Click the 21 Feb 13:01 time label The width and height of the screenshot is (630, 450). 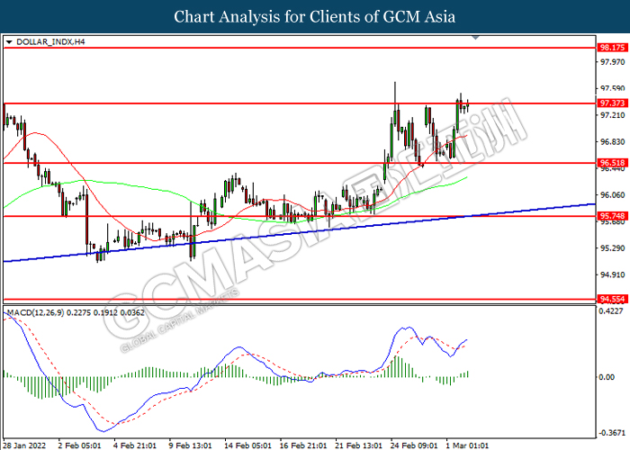click(358, 445)
